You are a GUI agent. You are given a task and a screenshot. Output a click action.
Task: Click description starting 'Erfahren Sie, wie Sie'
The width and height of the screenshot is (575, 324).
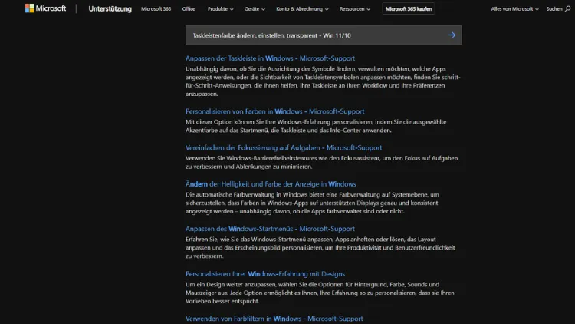tap(320, 247)
